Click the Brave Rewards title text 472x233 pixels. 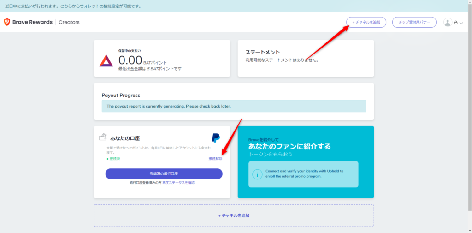(32, 22)
